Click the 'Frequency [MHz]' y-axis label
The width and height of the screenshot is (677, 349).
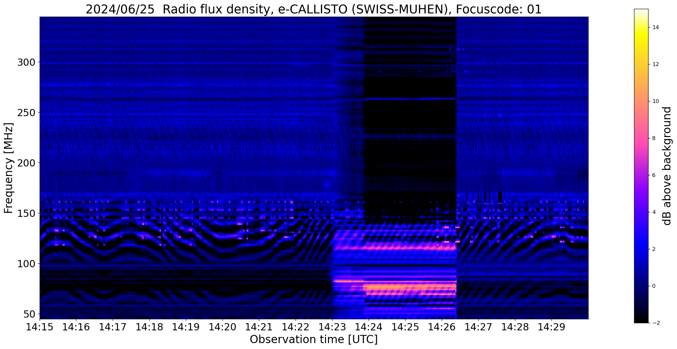[9, 168]
